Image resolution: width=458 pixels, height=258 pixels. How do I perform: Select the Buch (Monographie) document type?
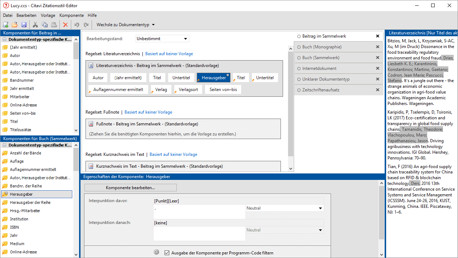tap(322, 47)
